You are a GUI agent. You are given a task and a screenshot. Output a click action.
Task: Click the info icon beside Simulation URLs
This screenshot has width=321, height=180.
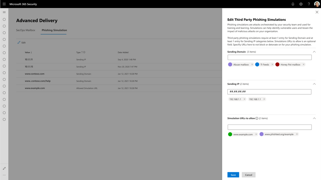tap(257, 118)
